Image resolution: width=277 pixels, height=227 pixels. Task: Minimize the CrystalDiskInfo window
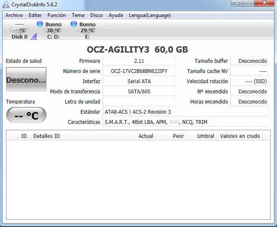237,3
